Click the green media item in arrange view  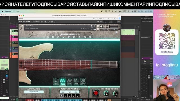click(128, 32)
